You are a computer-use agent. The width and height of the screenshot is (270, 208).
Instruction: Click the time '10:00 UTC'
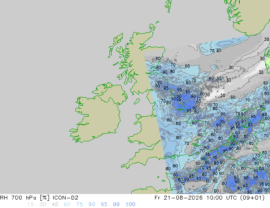click(x=222, y=198)
